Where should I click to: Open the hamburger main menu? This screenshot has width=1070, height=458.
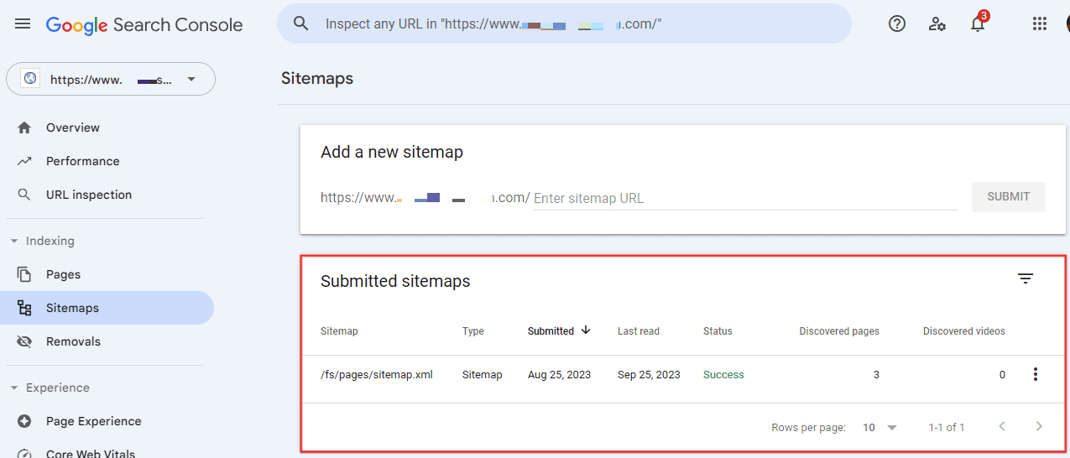point(23,24)
